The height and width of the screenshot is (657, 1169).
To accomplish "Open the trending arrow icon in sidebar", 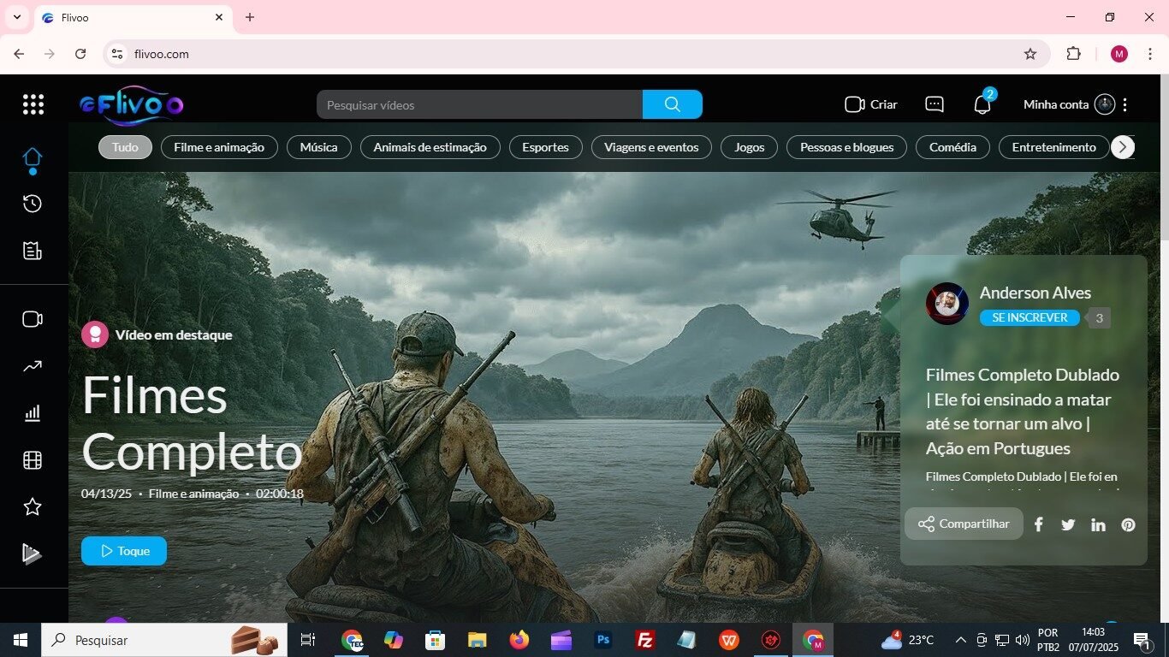I will 33,367.
